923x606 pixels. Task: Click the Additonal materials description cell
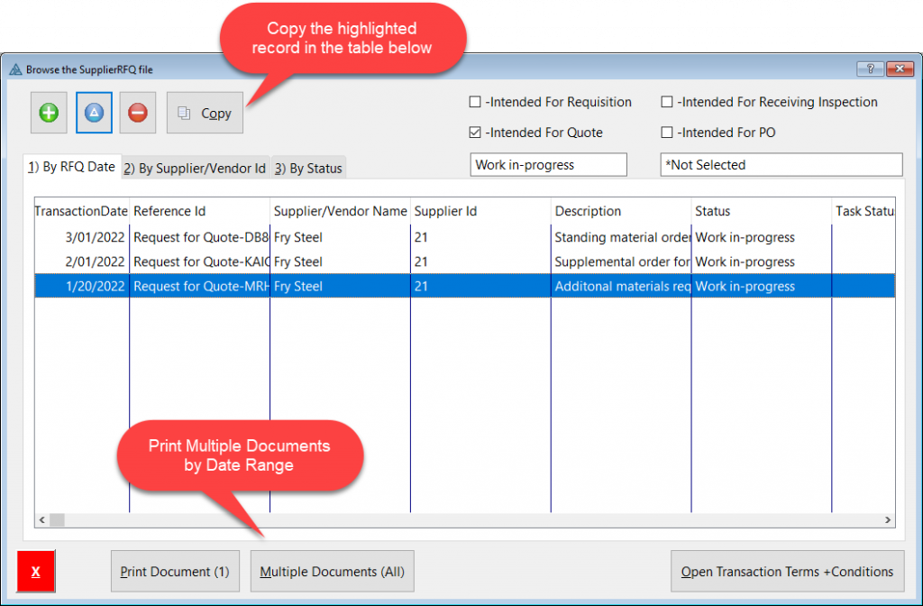[x=622, y=286]
